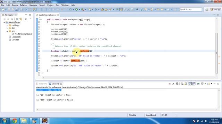Open the Refactor menu
Screen dimensions: 222x124
coord(24,5)
